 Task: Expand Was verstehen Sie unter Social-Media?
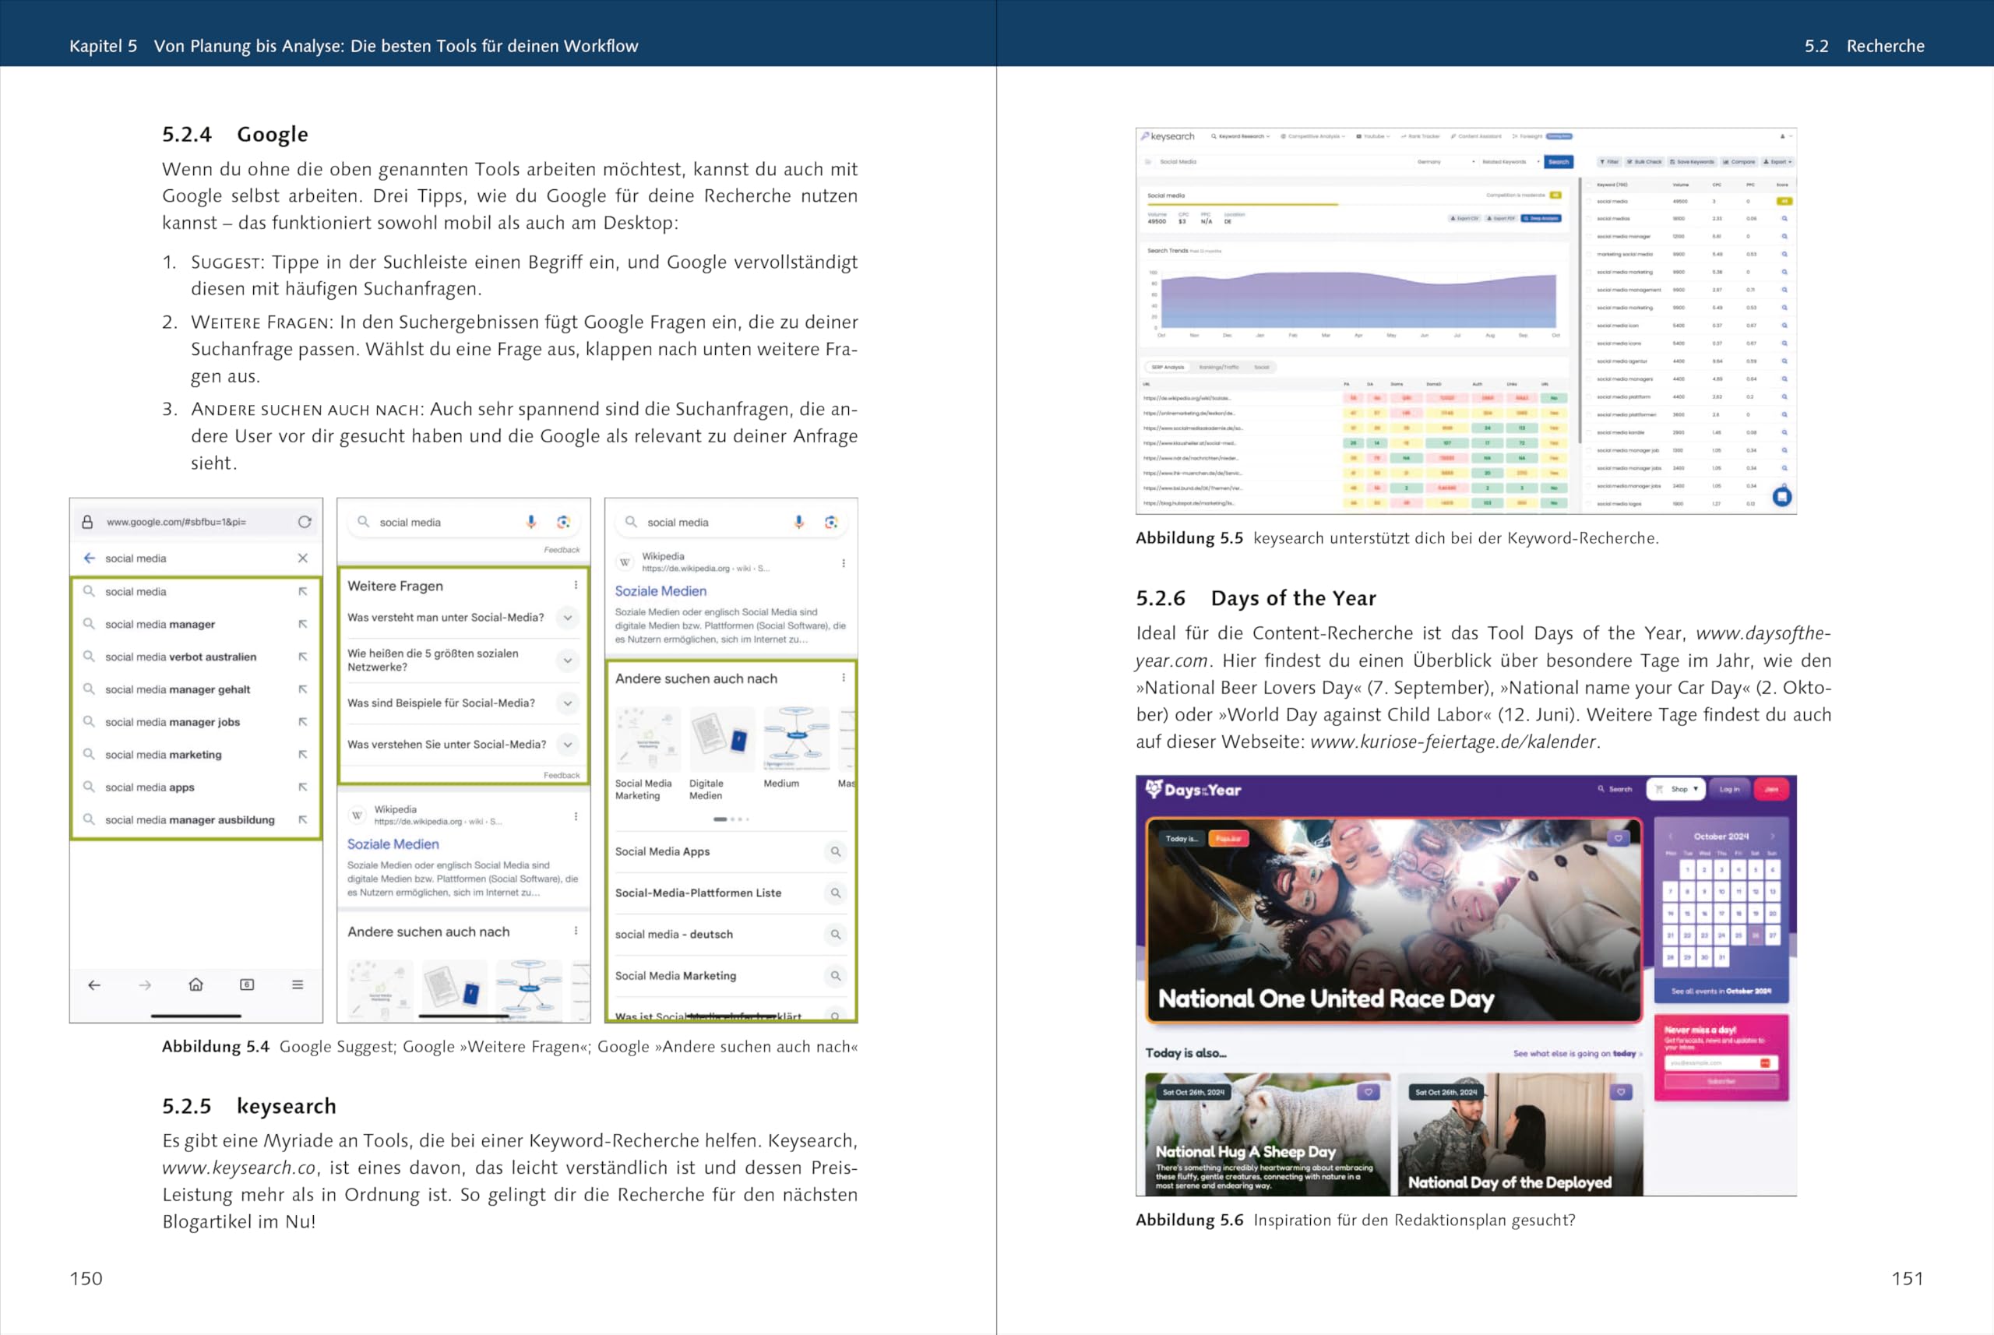click(568, 744)
